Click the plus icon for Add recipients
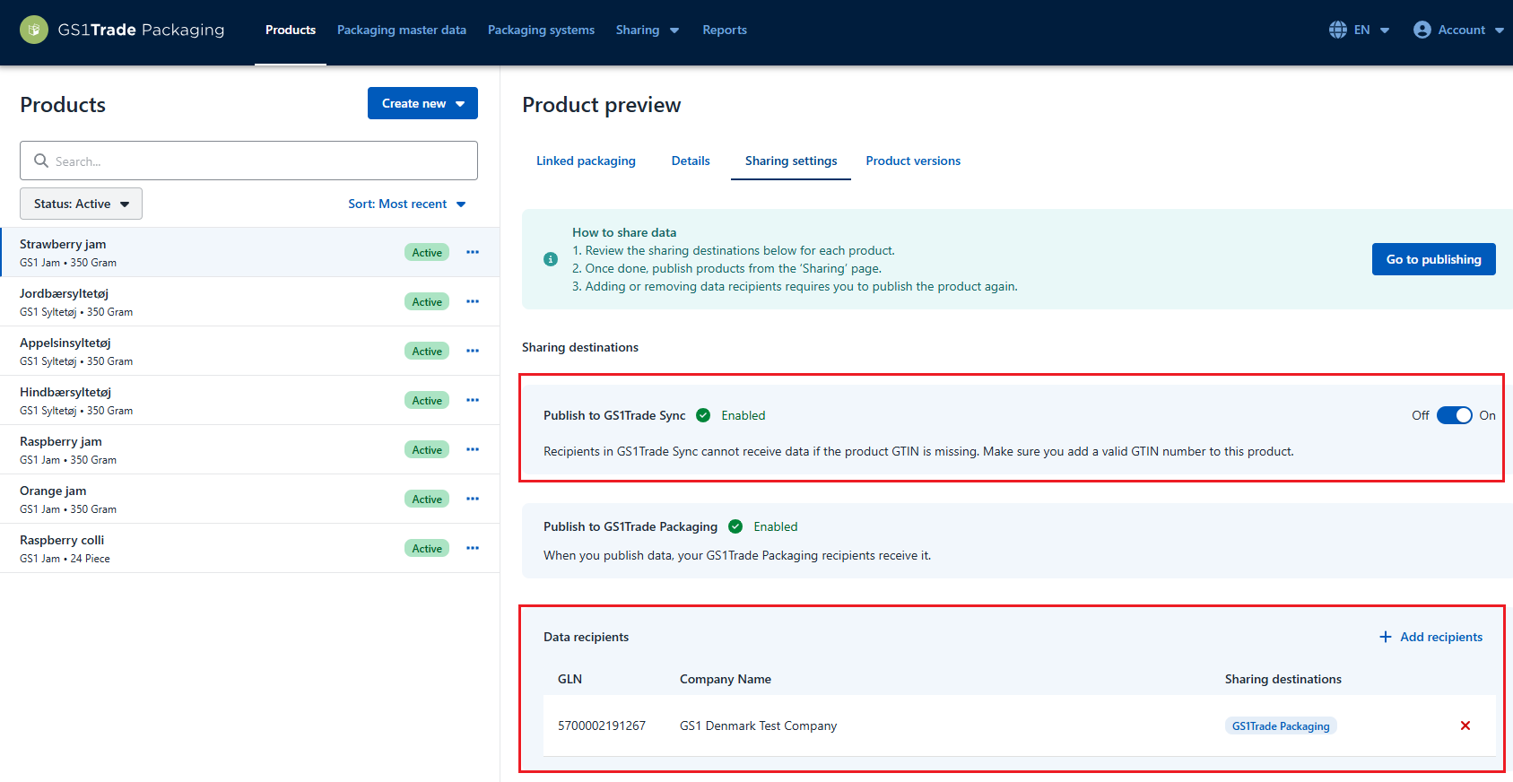The height and width of the screenshot is (782, 1513). pyautogui.click(x=1386, y=637)
